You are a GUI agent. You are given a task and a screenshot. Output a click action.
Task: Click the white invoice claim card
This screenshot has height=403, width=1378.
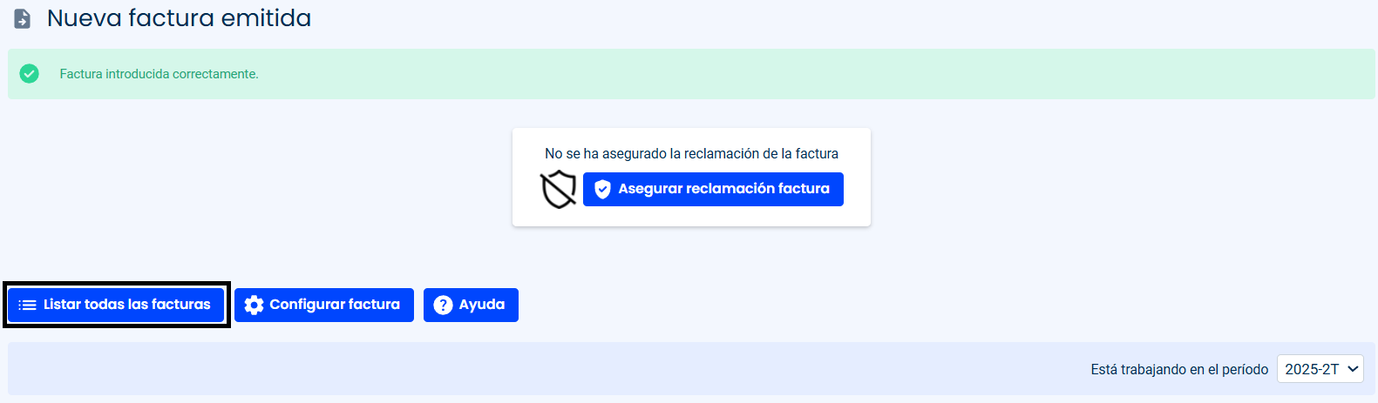(691, 178)
